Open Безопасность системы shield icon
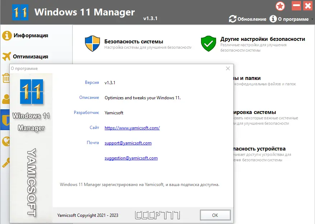This screenshot has height=224, width=315. pyautogui.click(x=92, y=43)
